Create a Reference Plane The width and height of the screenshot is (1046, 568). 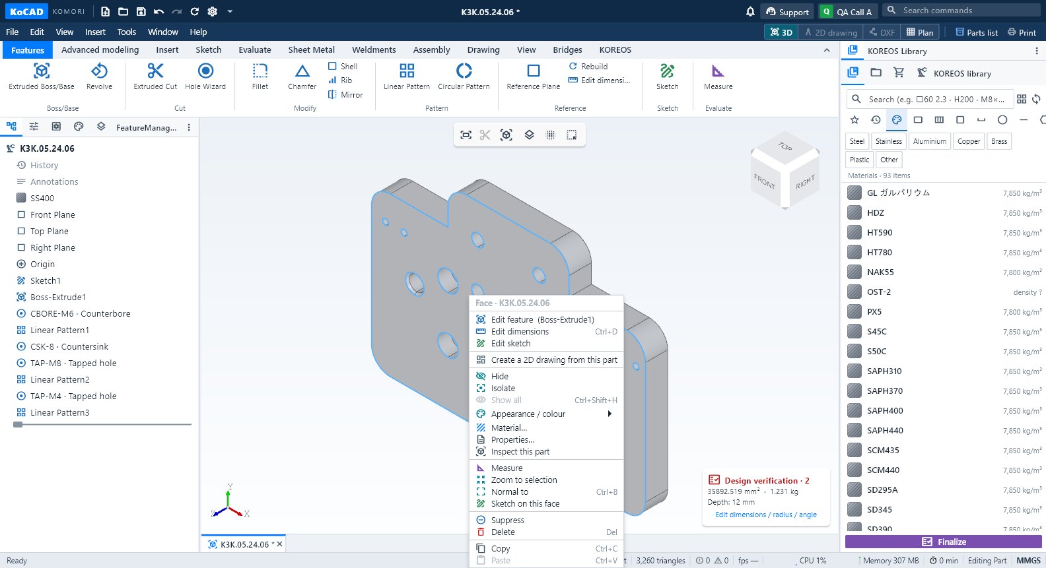(534, 77)
